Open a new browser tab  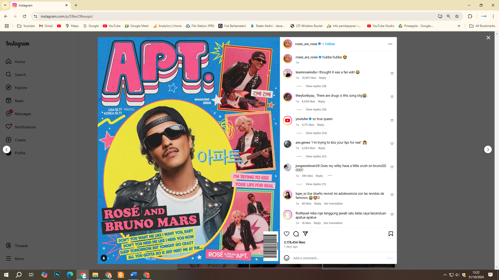[x=76, y=5]
